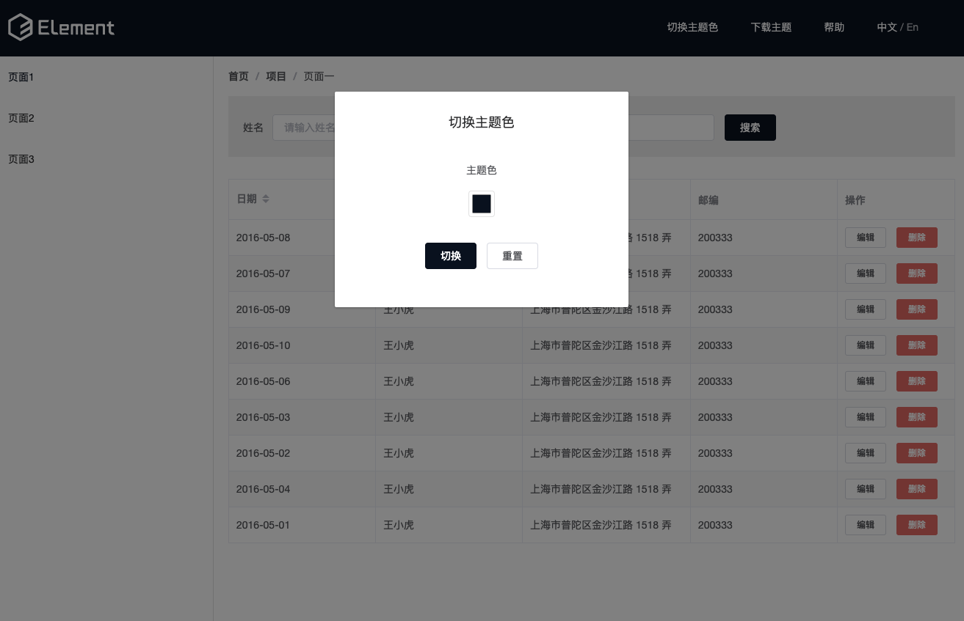The height and width of the screenshot is (621, 964).
Task: Click the date cell 2016-05-08
Action: 263,238
